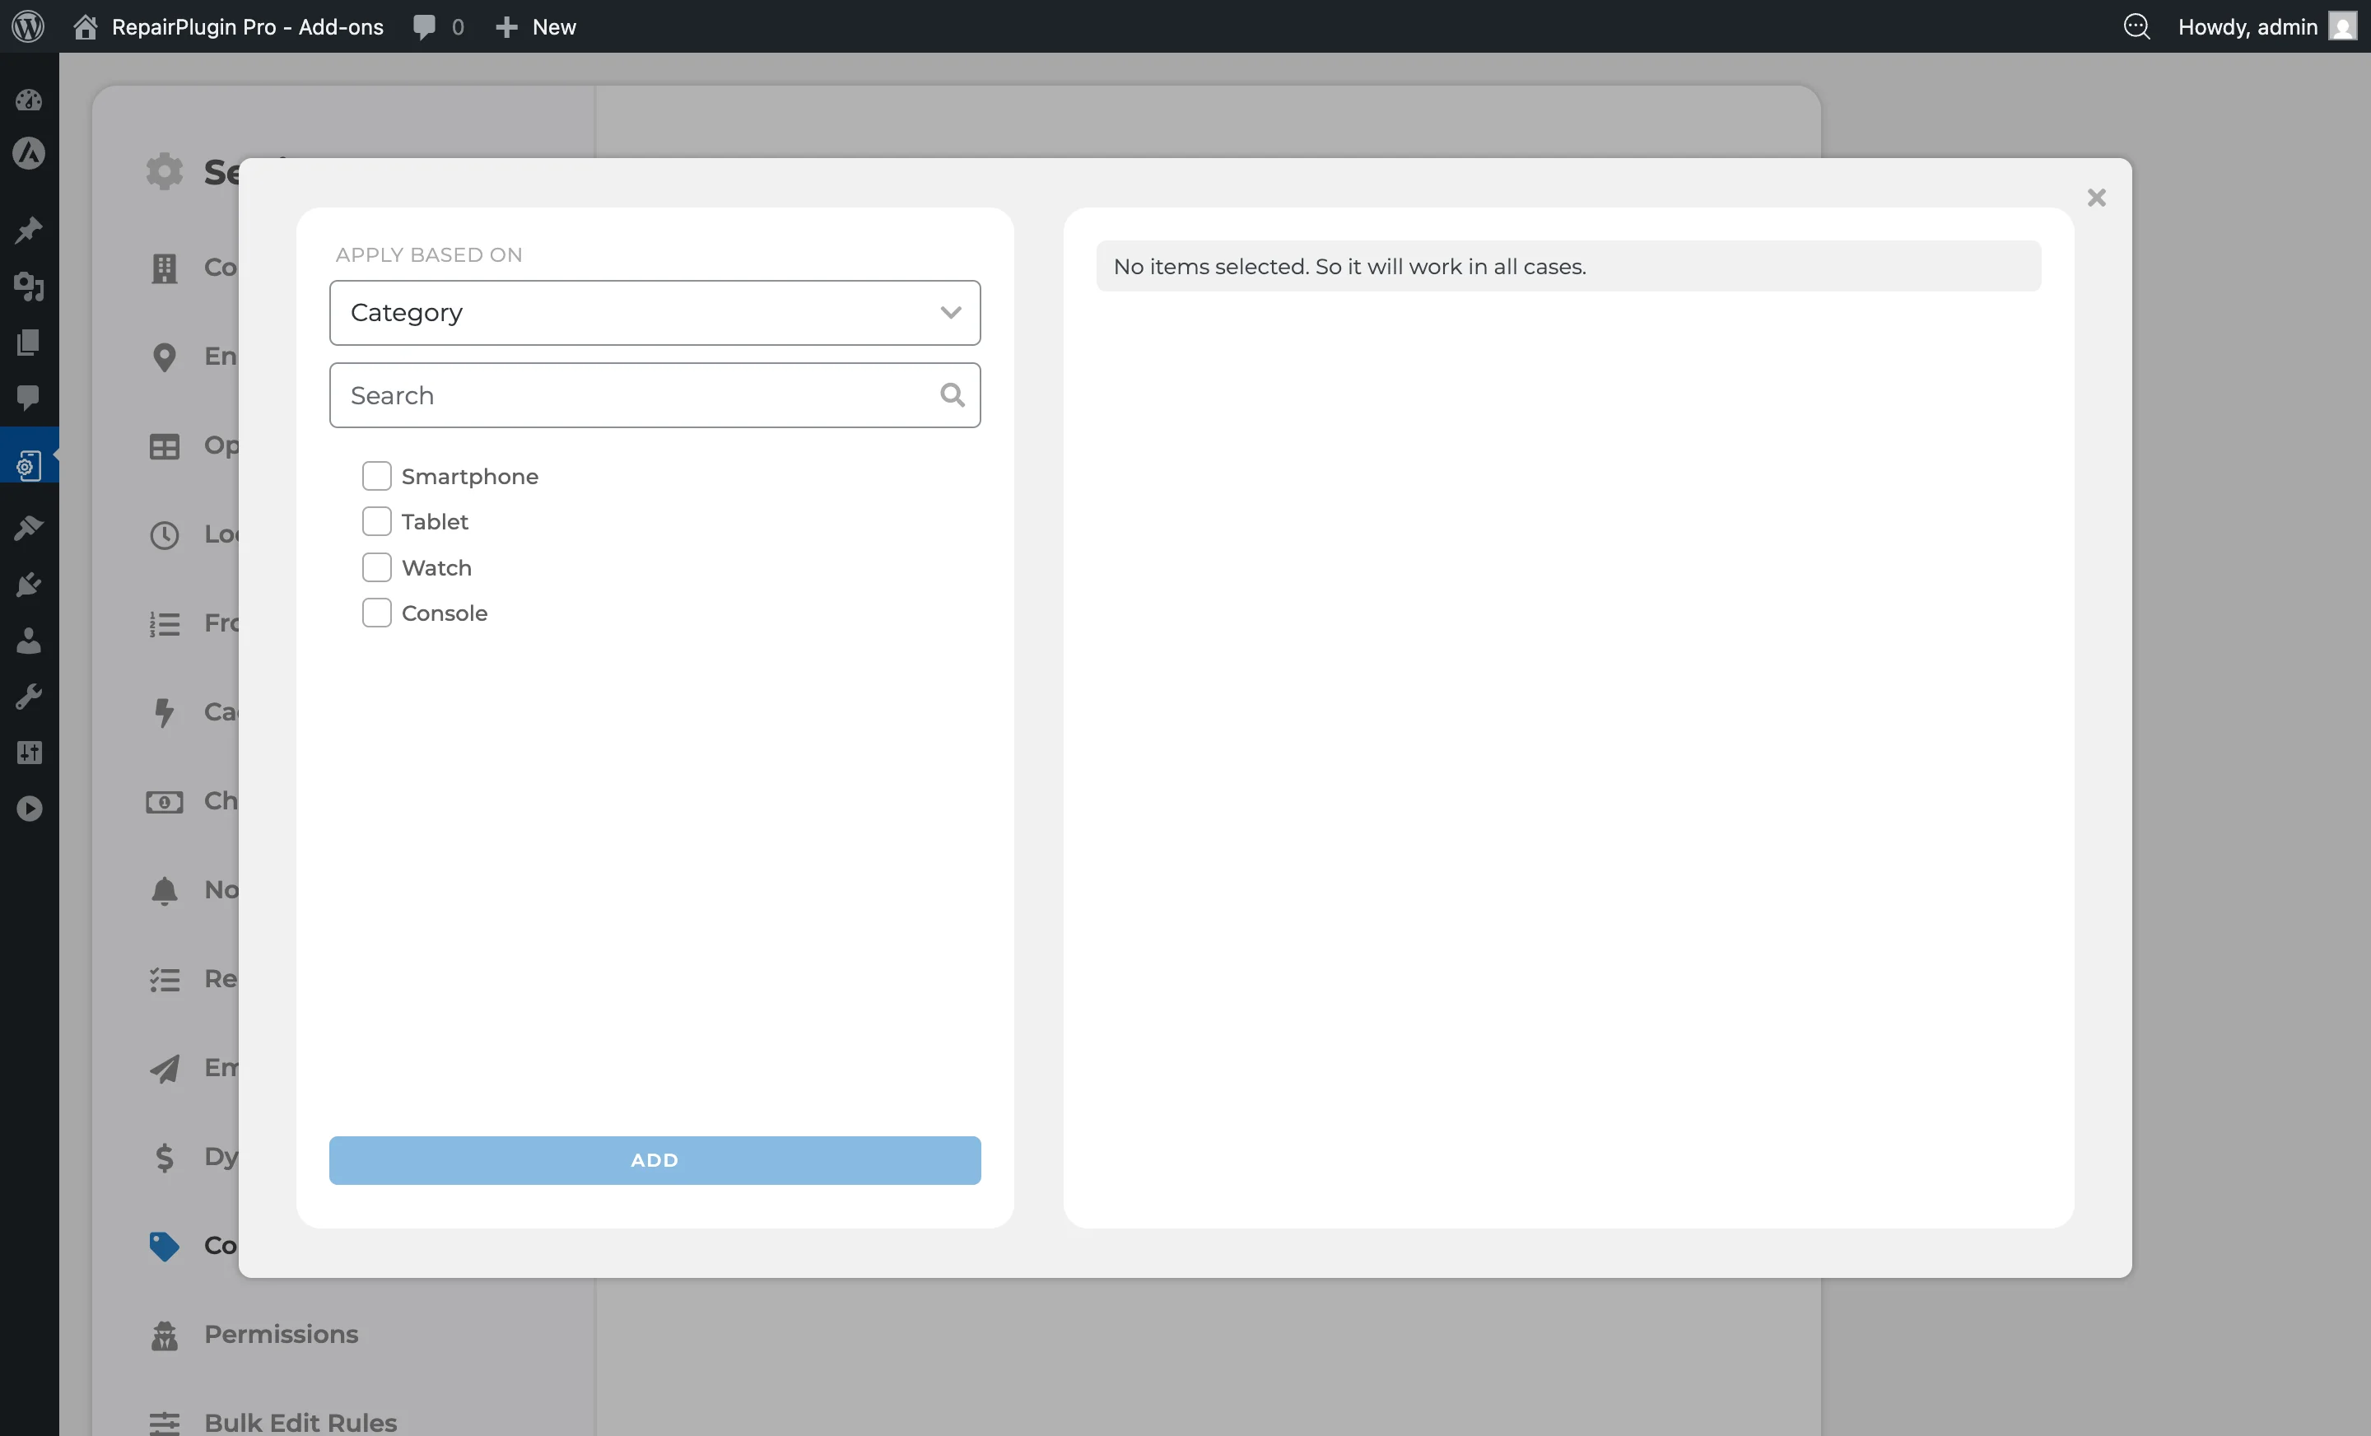Viewport: 2371px width, 1436px height.
Task: Open the Category dropdown
Action: [654, 312]
